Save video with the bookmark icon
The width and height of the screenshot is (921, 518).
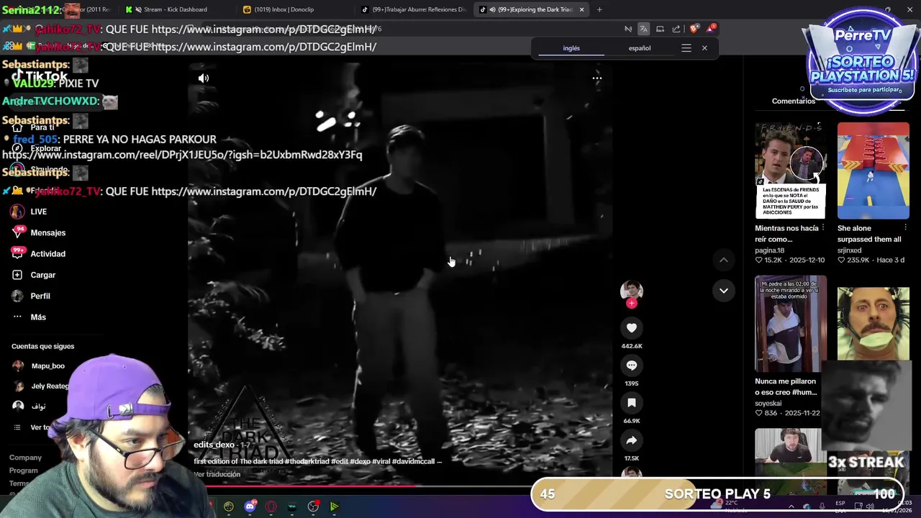(x=632, y=403)
